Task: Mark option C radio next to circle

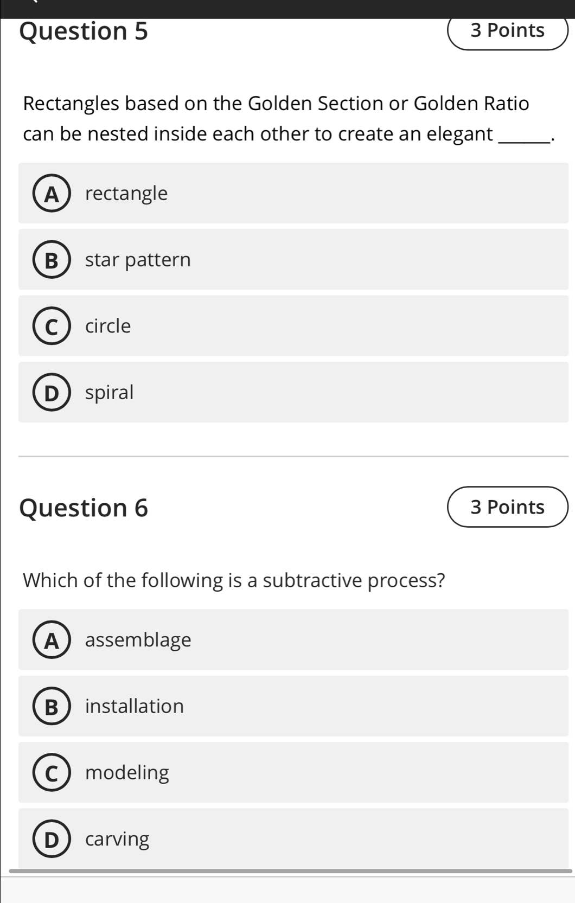Action: click(x=52, y=326)
